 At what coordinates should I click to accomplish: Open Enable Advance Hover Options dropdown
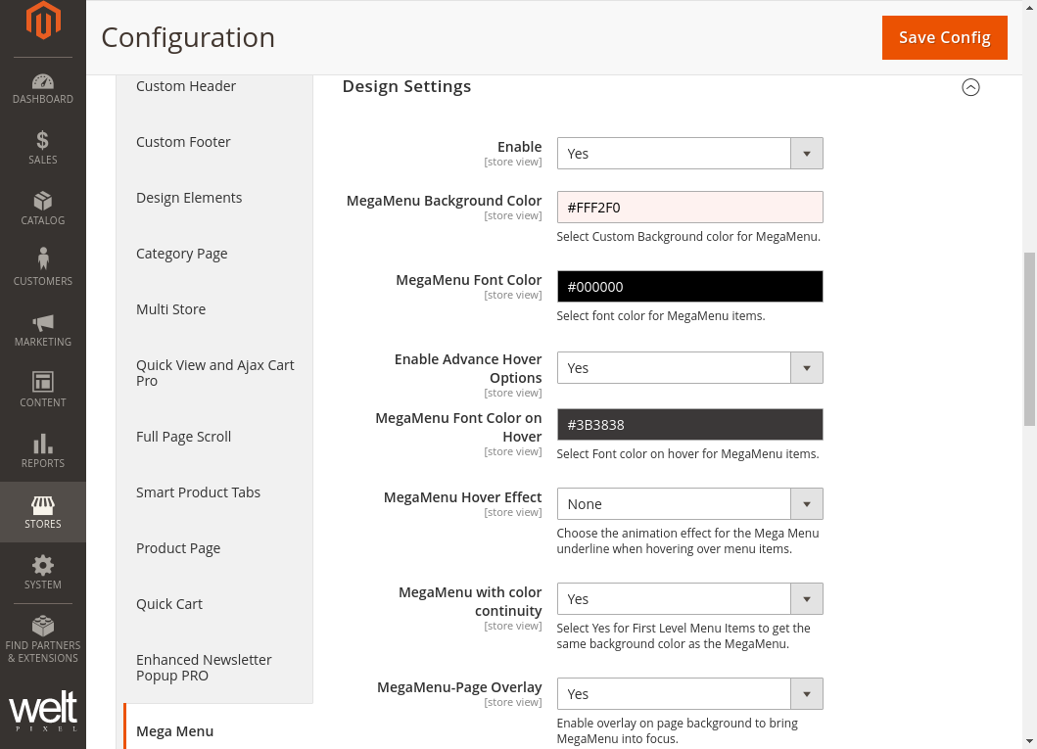(689, 368)
